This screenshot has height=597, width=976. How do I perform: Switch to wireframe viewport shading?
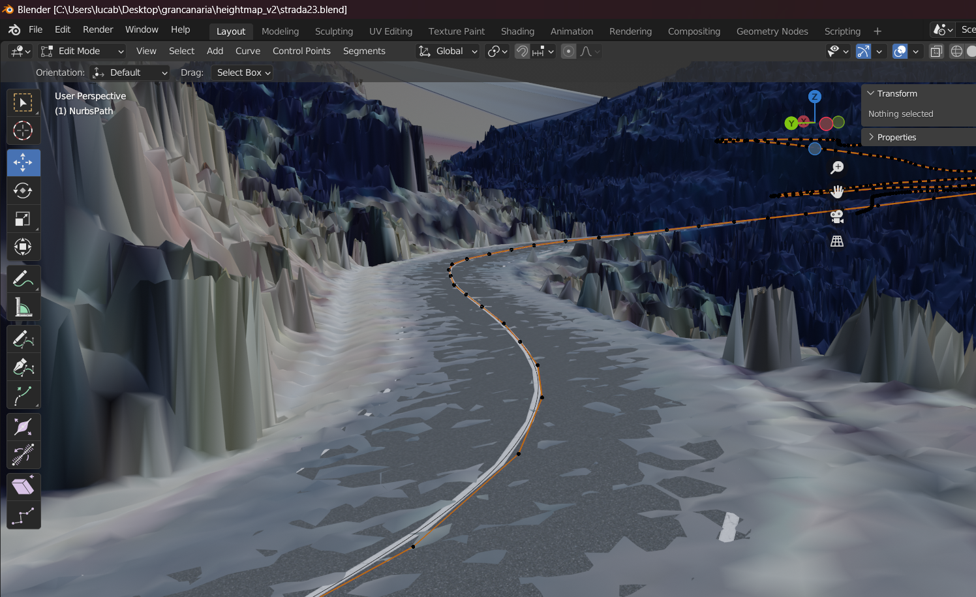tap(957, 52)
